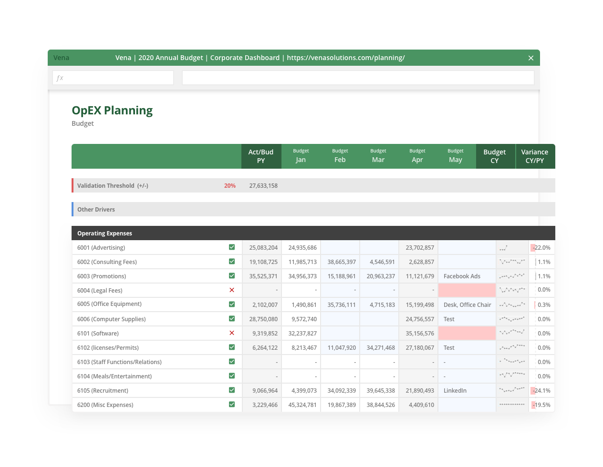The height and width of the screenshot is (467, 603).
Task: Click the Act/Bud PY header button
Action: coord(261,156)
